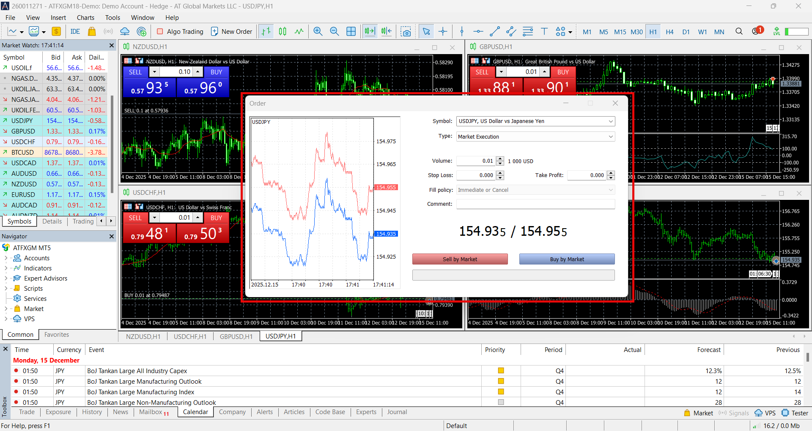Close the Market Watch panel
812x431 pixels.
(112, 46)
